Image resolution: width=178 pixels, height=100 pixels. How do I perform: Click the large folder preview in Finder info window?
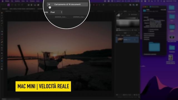click(x=154, y=47)
